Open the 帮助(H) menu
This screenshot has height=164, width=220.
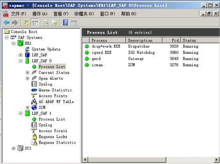129,14
